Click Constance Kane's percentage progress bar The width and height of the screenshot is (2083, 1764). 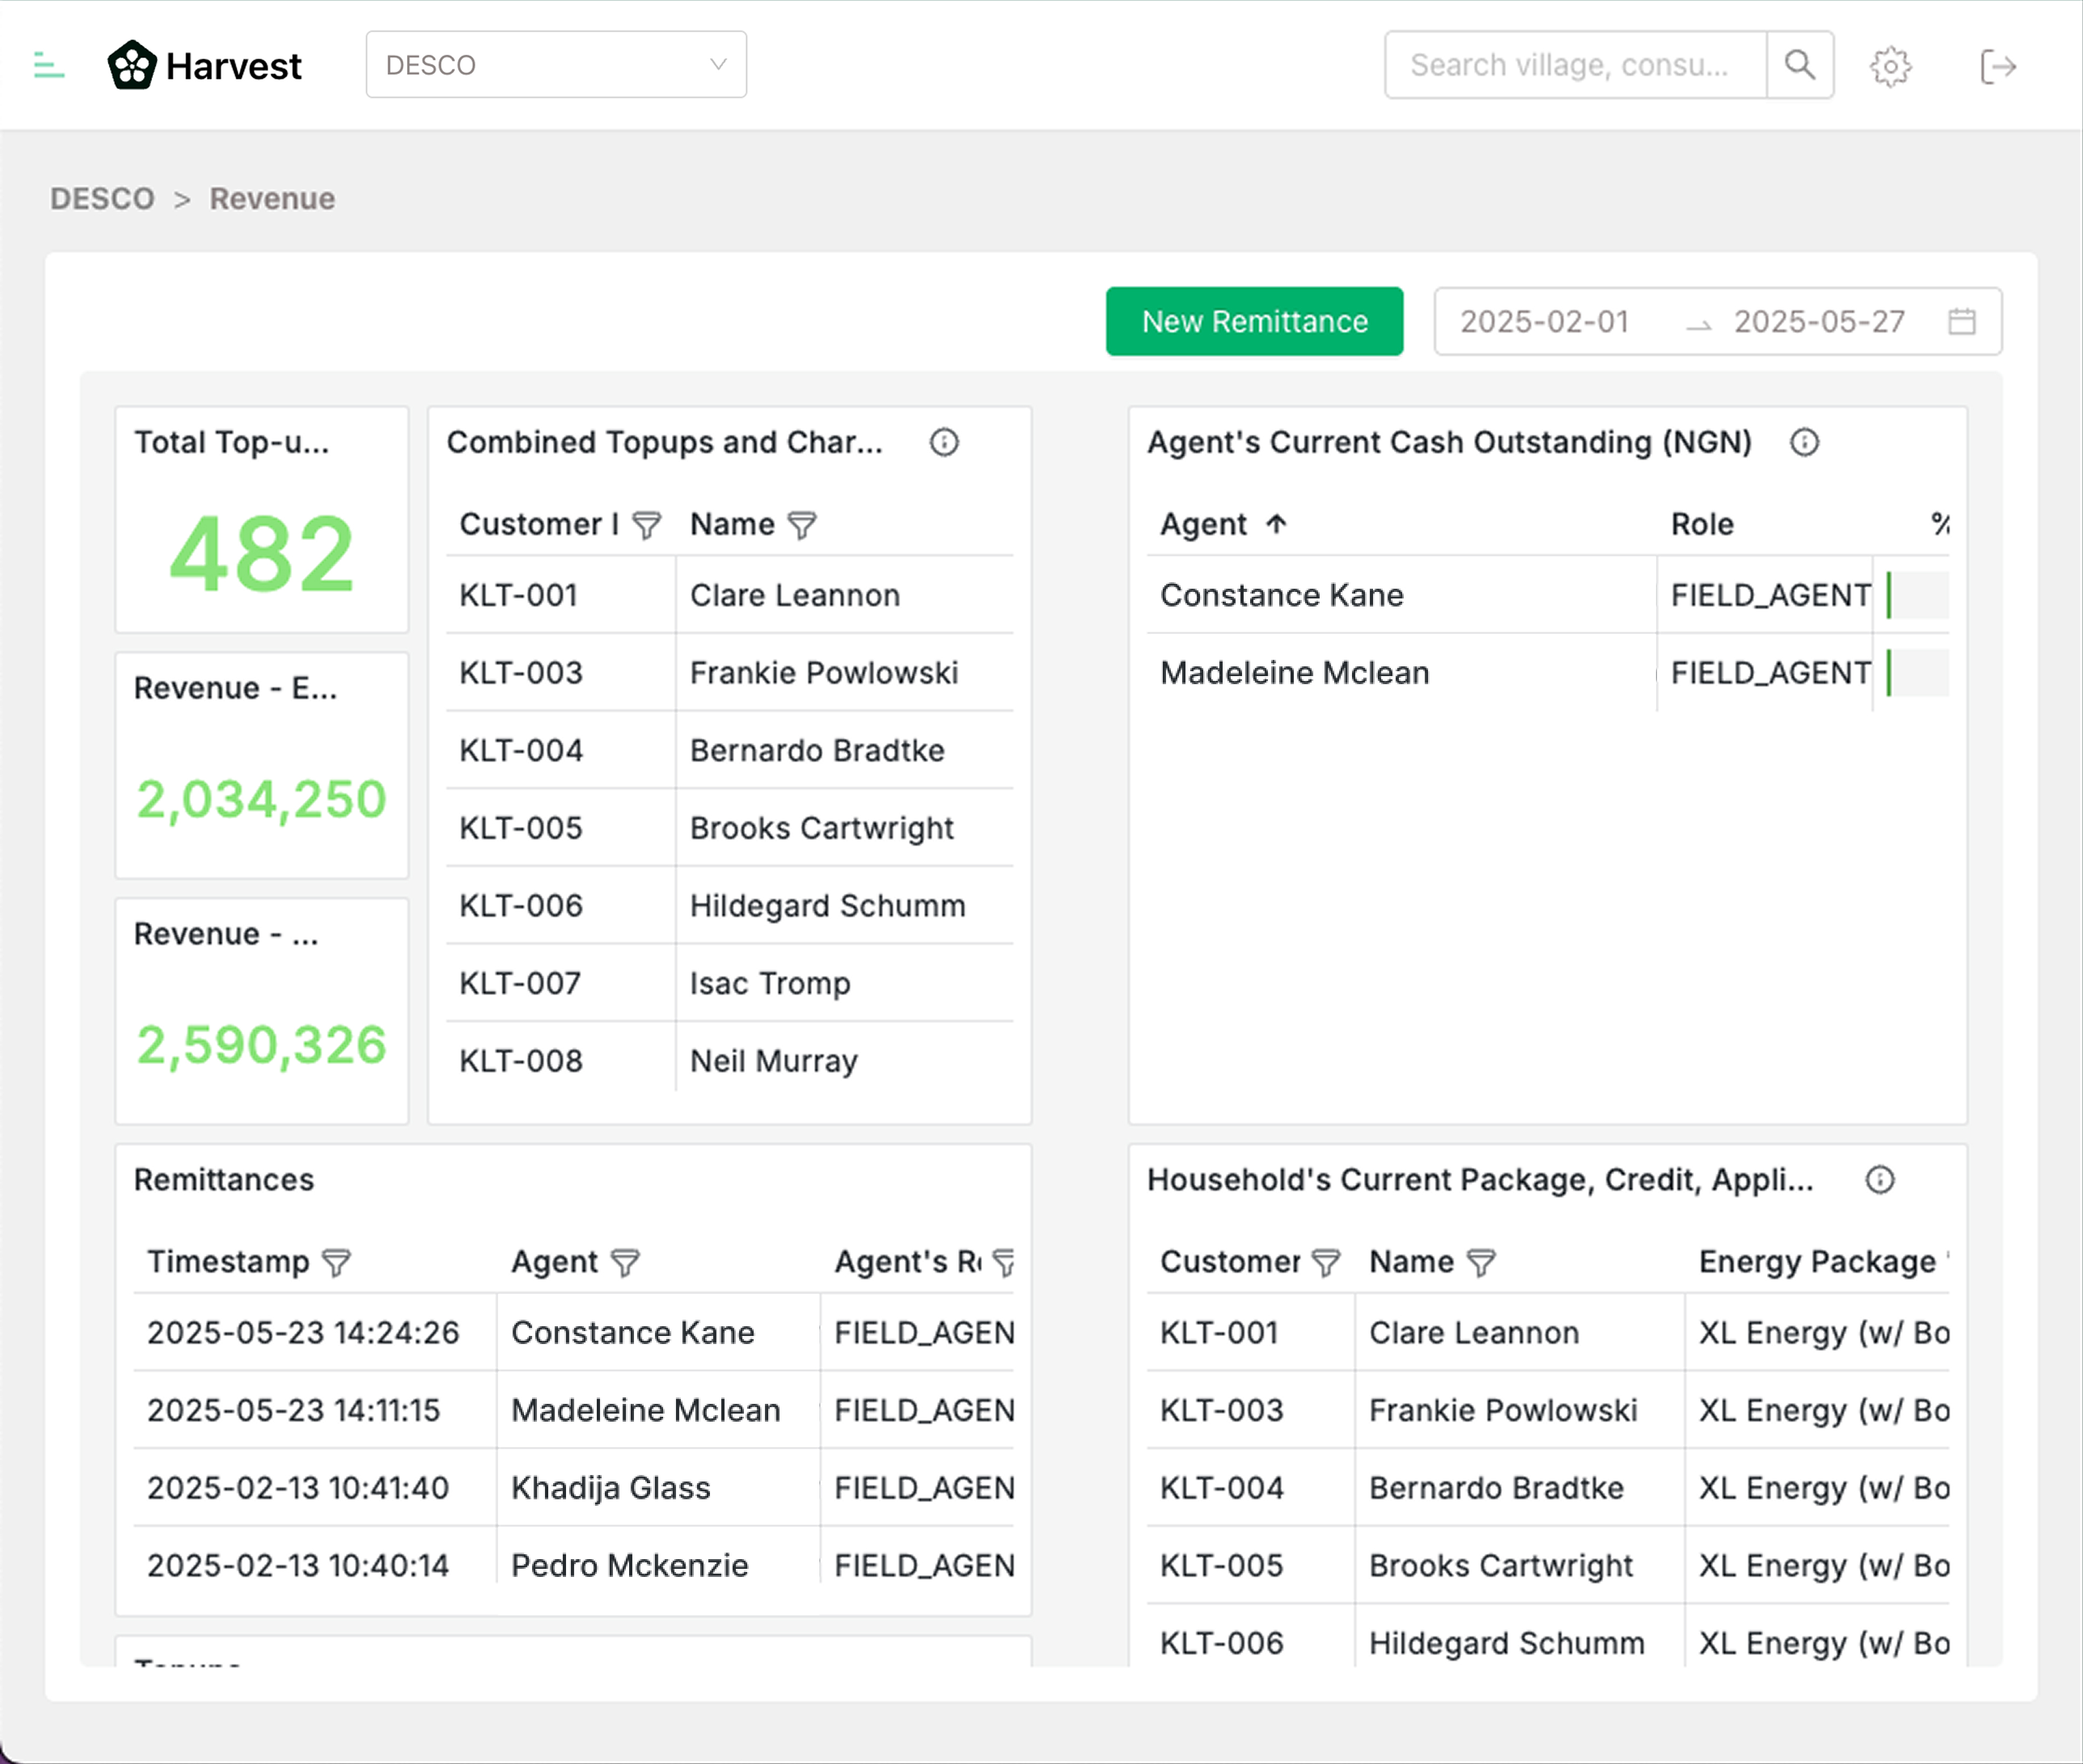click(1917, 596)
